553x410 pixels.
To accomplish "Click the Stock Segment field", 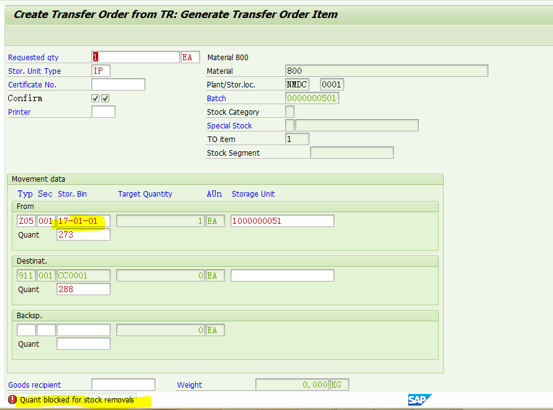I will pos(352,153).
